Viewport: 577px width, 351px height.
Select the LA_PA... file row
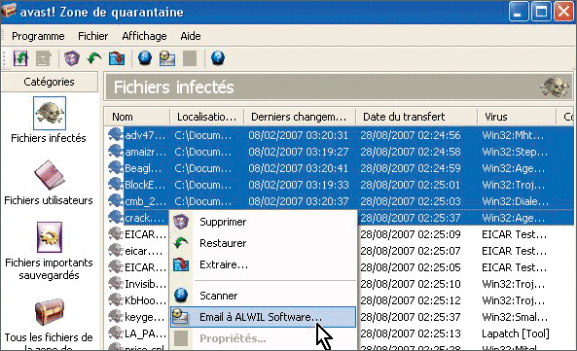[x=339, y=333]
